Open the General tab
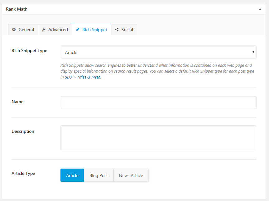This screenshot has width=269, height=201. 23,30
